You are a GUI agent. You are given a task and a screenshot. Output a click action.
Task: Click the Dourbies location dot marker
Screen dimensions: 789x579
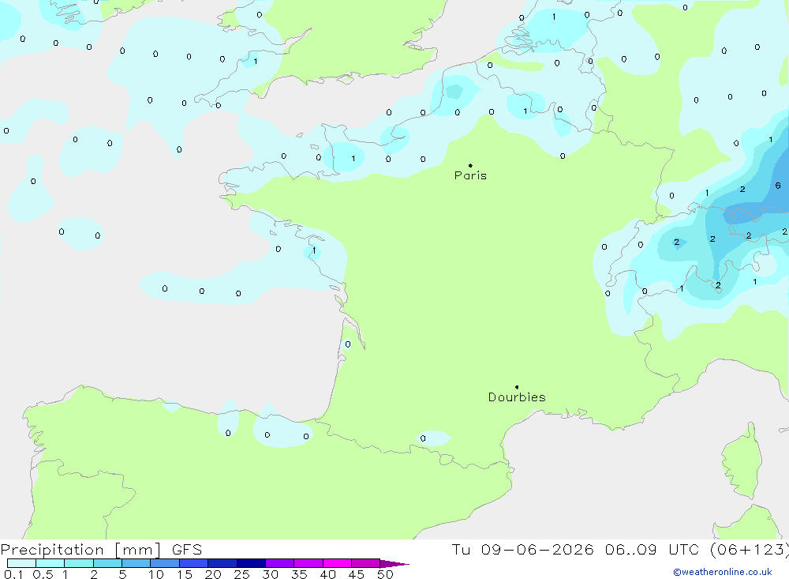(517, 387)
